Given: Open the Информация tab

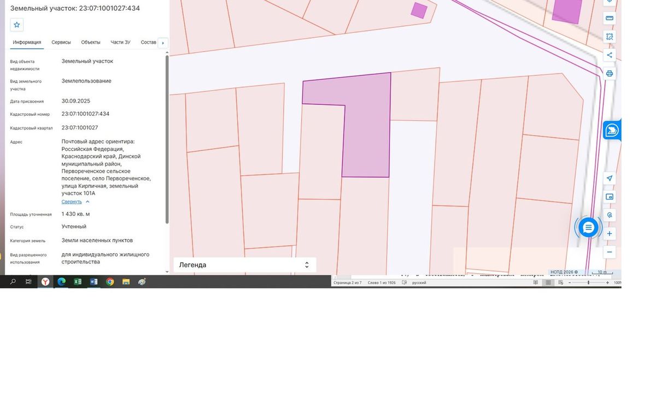Looking at the screenshot, I should tap(27, 42).
